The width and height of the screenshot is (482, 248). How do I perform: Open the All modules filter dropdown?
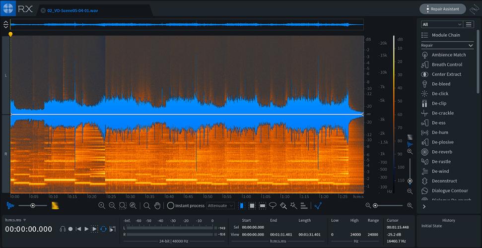442,24
